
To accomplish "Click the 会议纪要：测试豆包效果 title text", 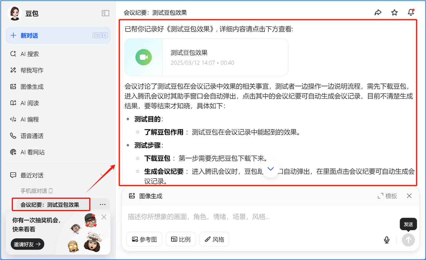I will [x=155, y=13].
